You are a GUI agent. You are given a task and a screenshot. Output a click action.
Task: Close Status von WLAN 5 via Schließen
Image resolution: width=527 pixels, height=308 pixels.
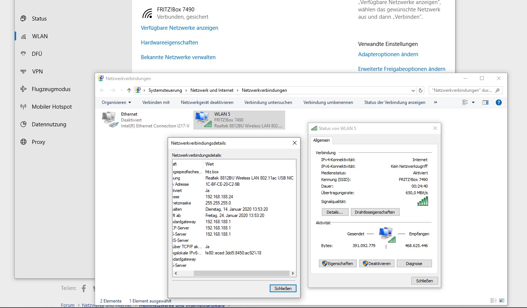pos(425,281)
